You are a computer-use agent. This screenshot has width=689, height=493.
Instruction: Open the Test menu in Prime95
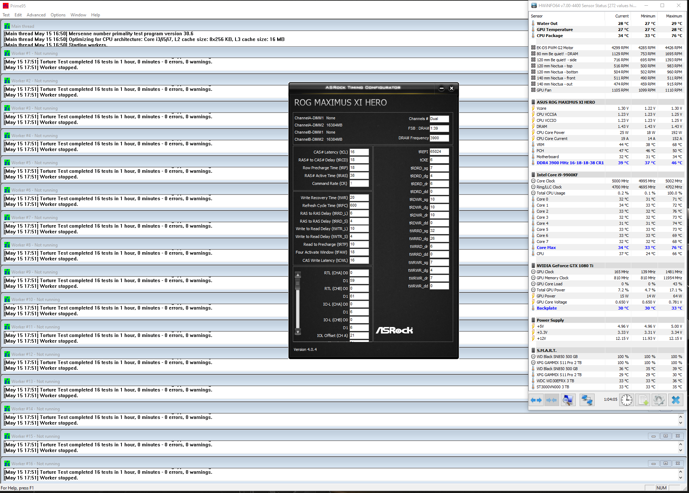[6, 15]
